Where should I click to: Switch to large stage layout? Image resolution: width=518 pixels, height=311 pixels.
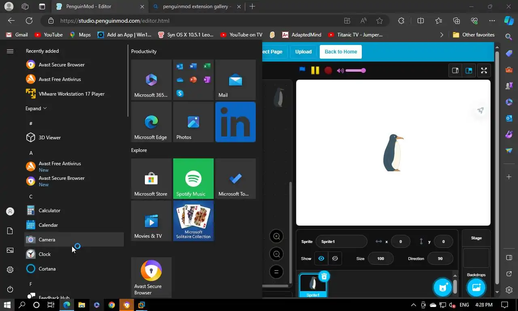469,70
